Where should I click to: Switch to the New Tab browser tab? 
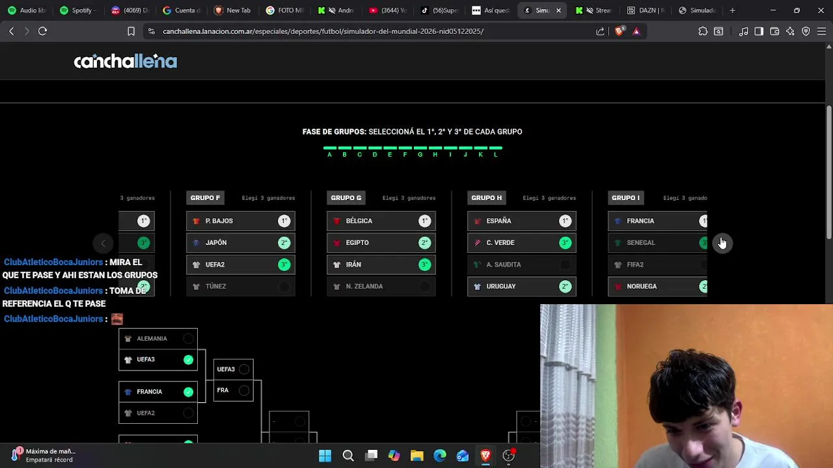[233, 10]
